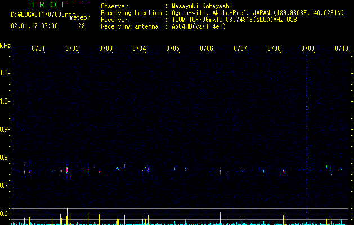Click the 0709 time marker

point(308,48)
